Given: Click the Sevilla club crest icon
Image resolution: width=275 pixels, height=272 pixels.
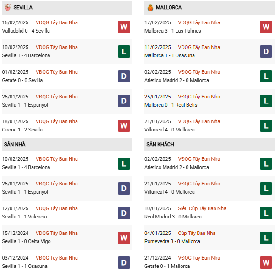Looking at the screenshot, I should (7, 8).
